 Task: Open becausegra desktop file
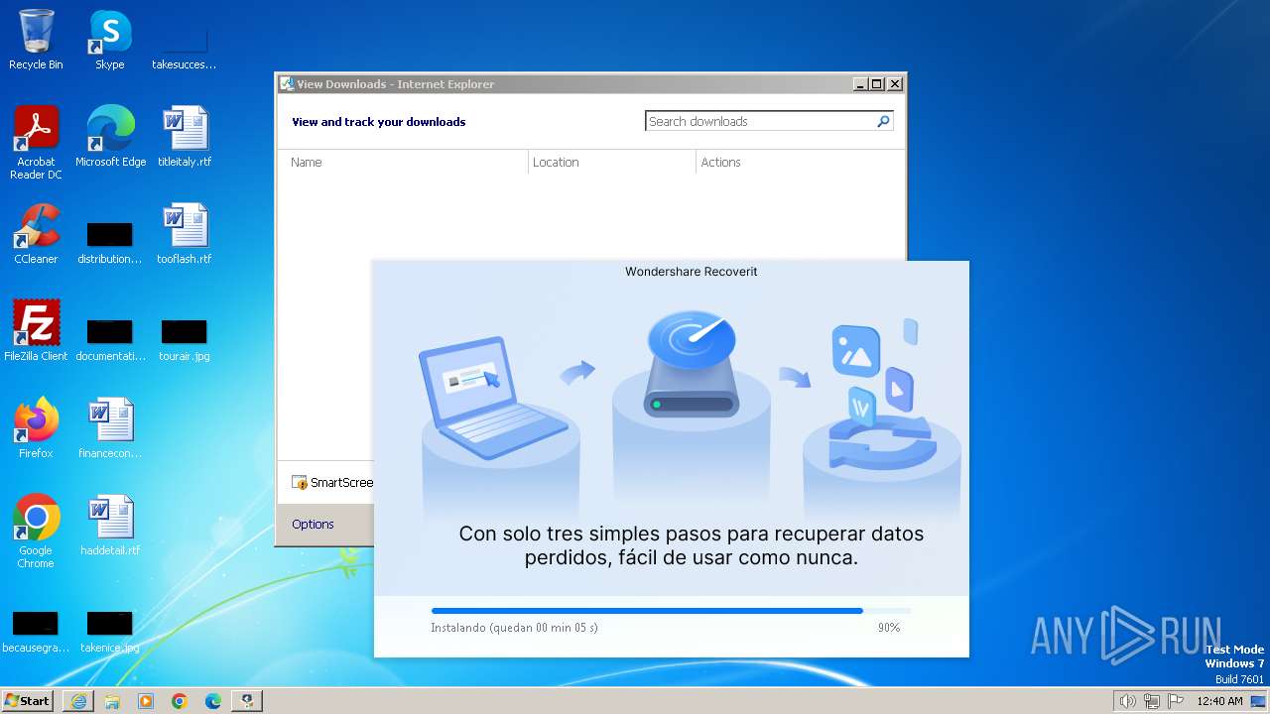[35, 633]
